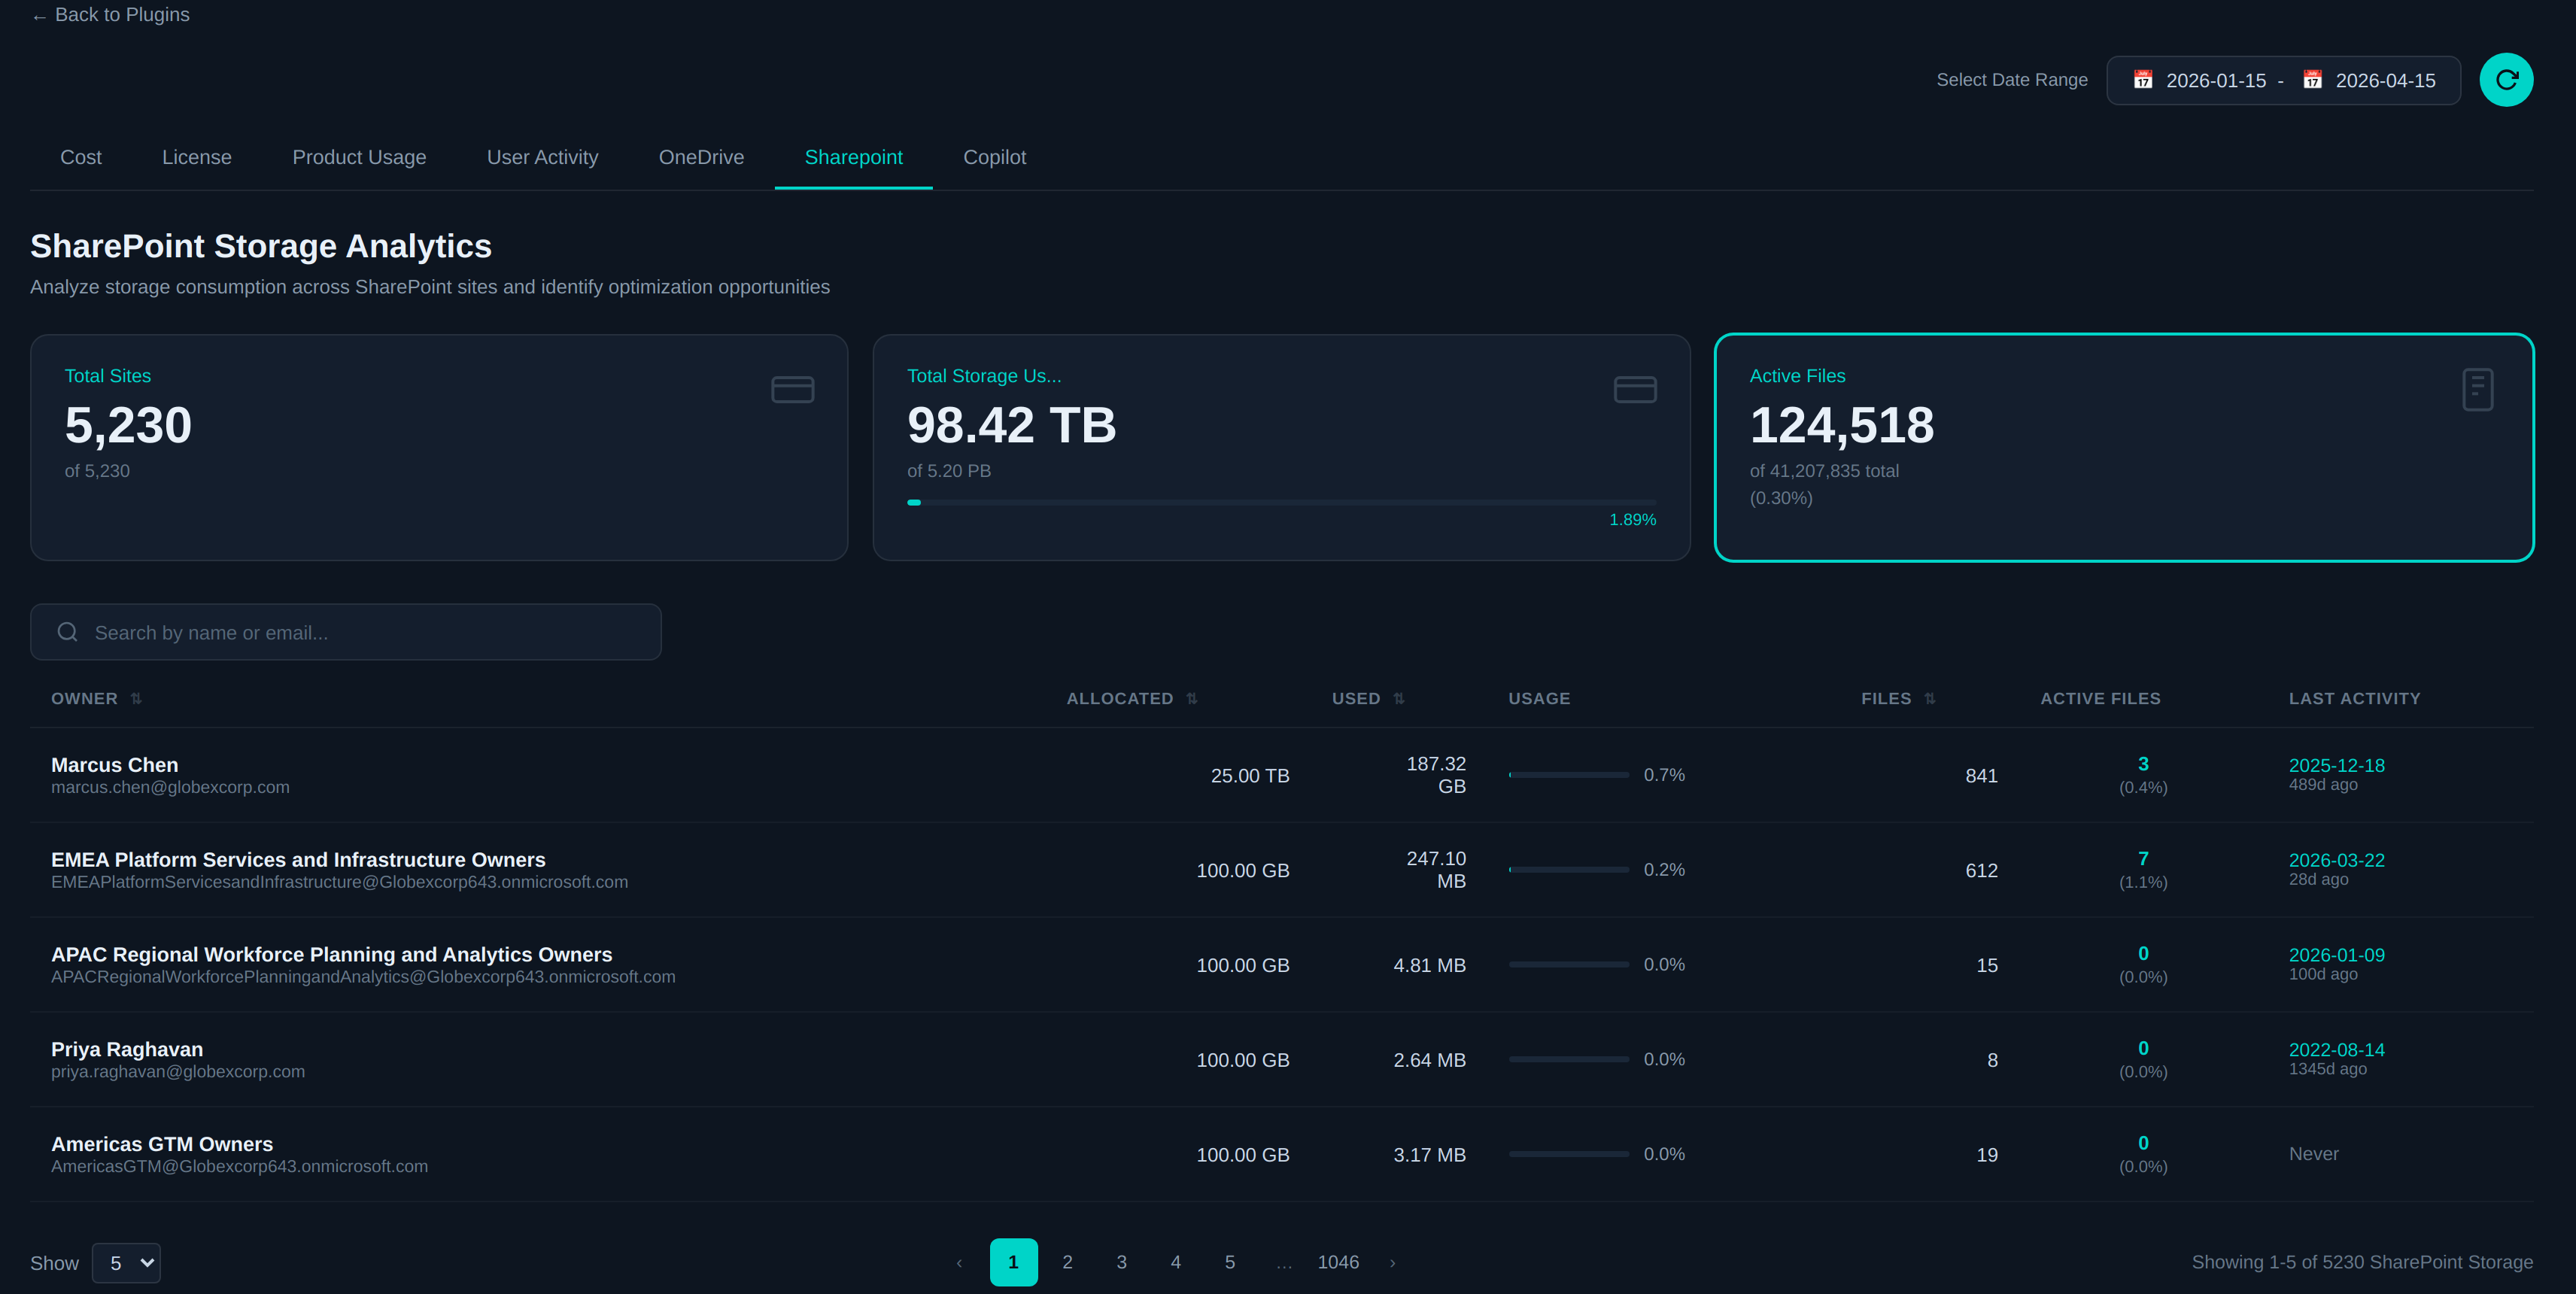Click APAC Regional Workforce Planning and Analytics Owners

pos(331,955)
